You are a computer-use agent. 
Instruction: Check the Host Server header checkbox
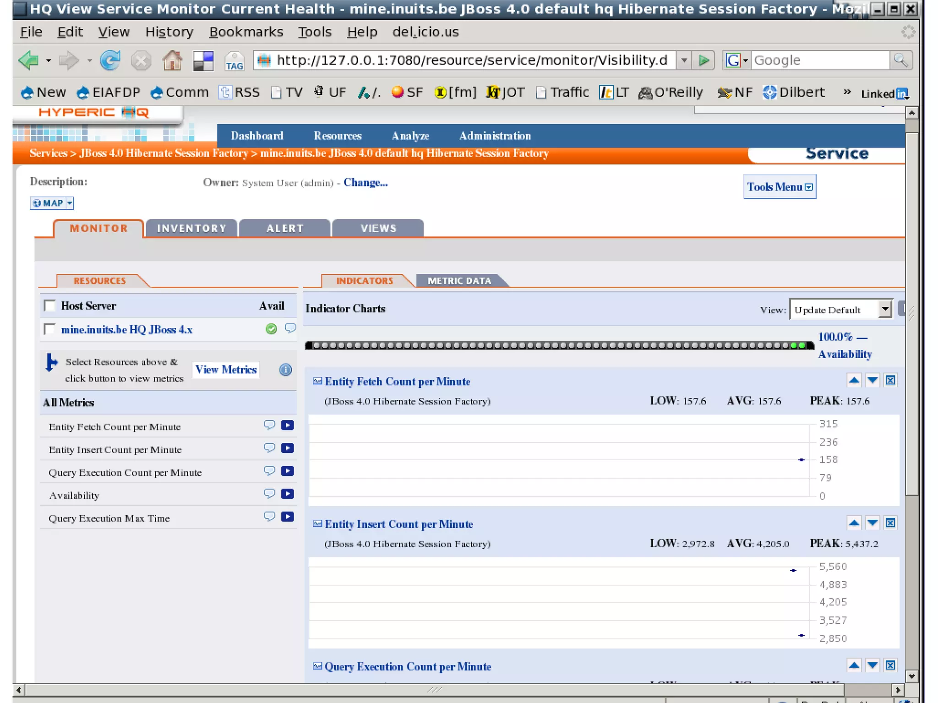click(49, 305)
